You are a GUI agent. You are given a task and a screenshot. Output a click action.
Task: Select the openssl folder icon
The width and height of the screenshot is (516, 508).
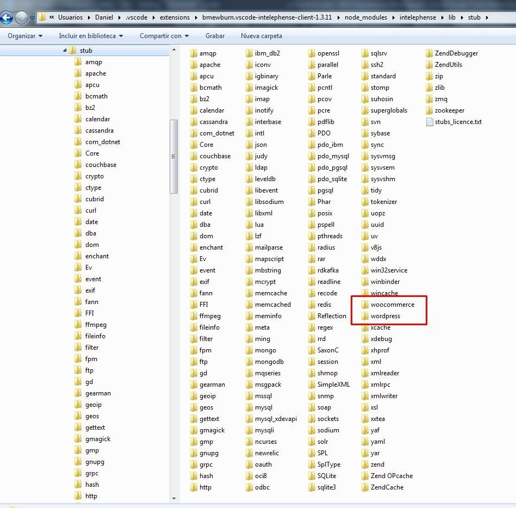tap(312, 53)
